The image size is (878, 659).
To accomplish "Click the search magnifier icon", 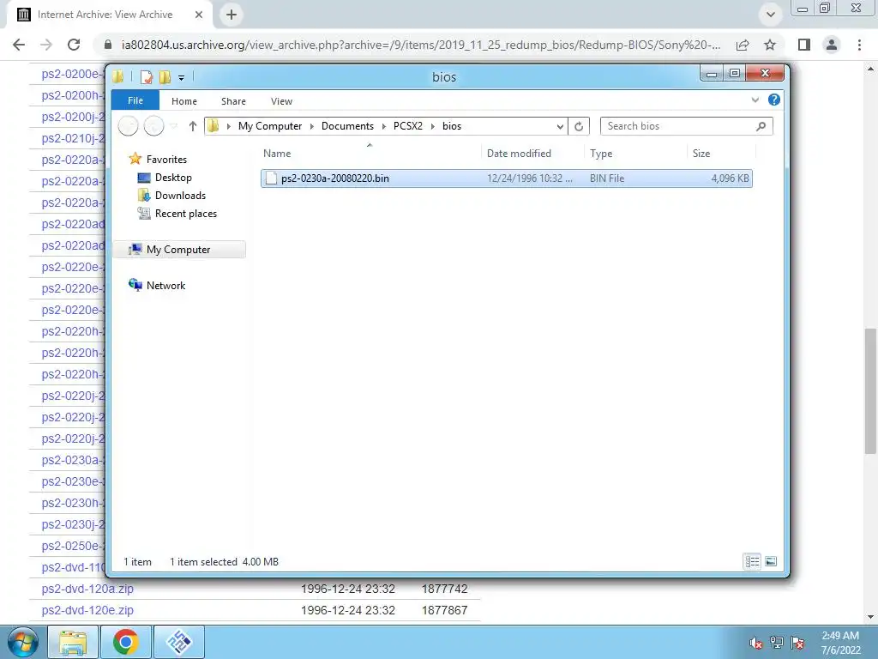I will click(x=761, y=126).
